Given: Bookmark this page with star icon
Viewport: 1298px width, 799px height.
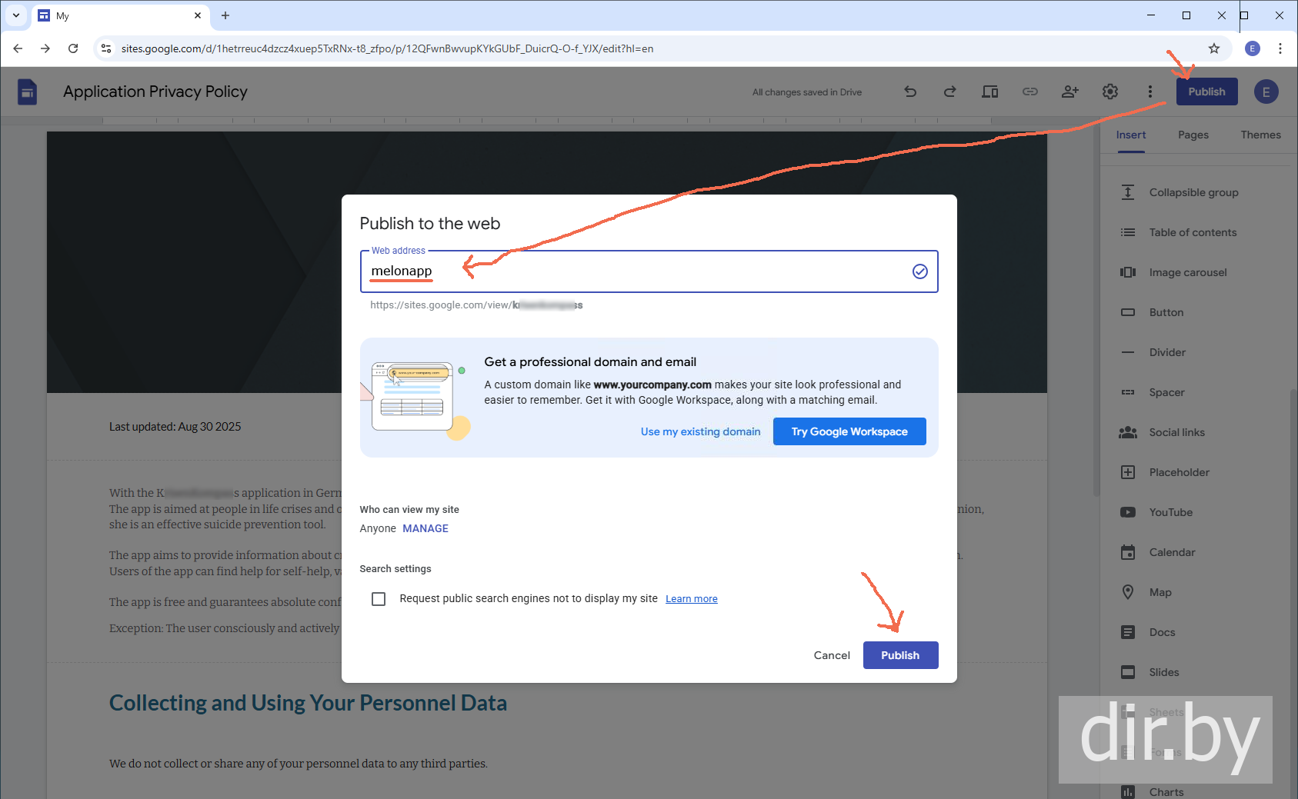Looking at the screenshot, I should pyautogui.click(x=1214, y=48).
